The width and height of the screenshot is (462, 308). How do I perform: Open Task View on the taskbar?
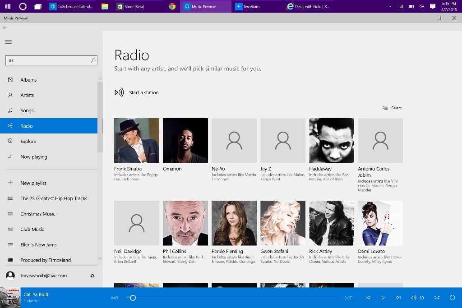[x=38, y=6]
